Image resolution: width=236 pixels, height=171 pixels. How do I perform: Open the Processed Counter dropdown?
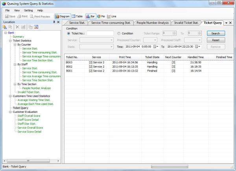pos(150,40)
